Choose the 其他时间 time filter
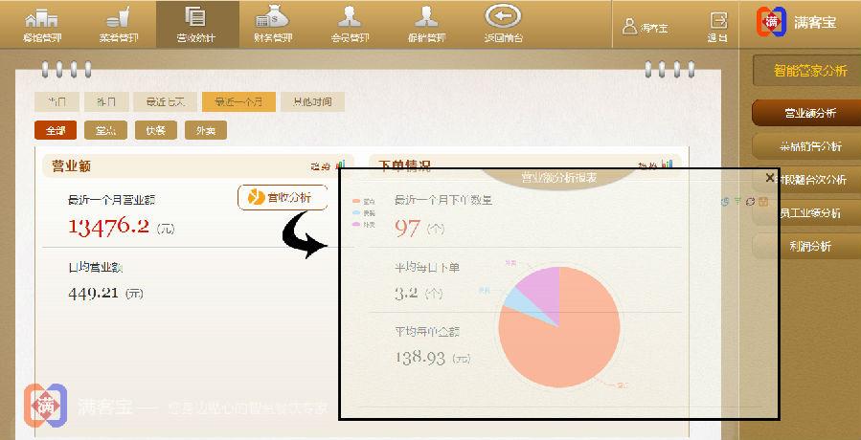Image resolution: width=861 pixels, height=440 pixels. tap(311, 102)
